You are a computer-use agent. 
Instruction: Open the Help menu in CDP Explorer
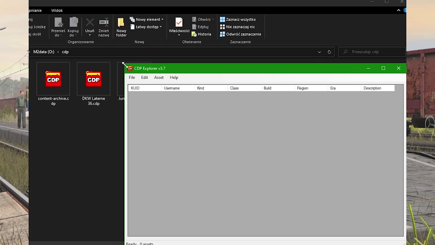tap(174, 78)
